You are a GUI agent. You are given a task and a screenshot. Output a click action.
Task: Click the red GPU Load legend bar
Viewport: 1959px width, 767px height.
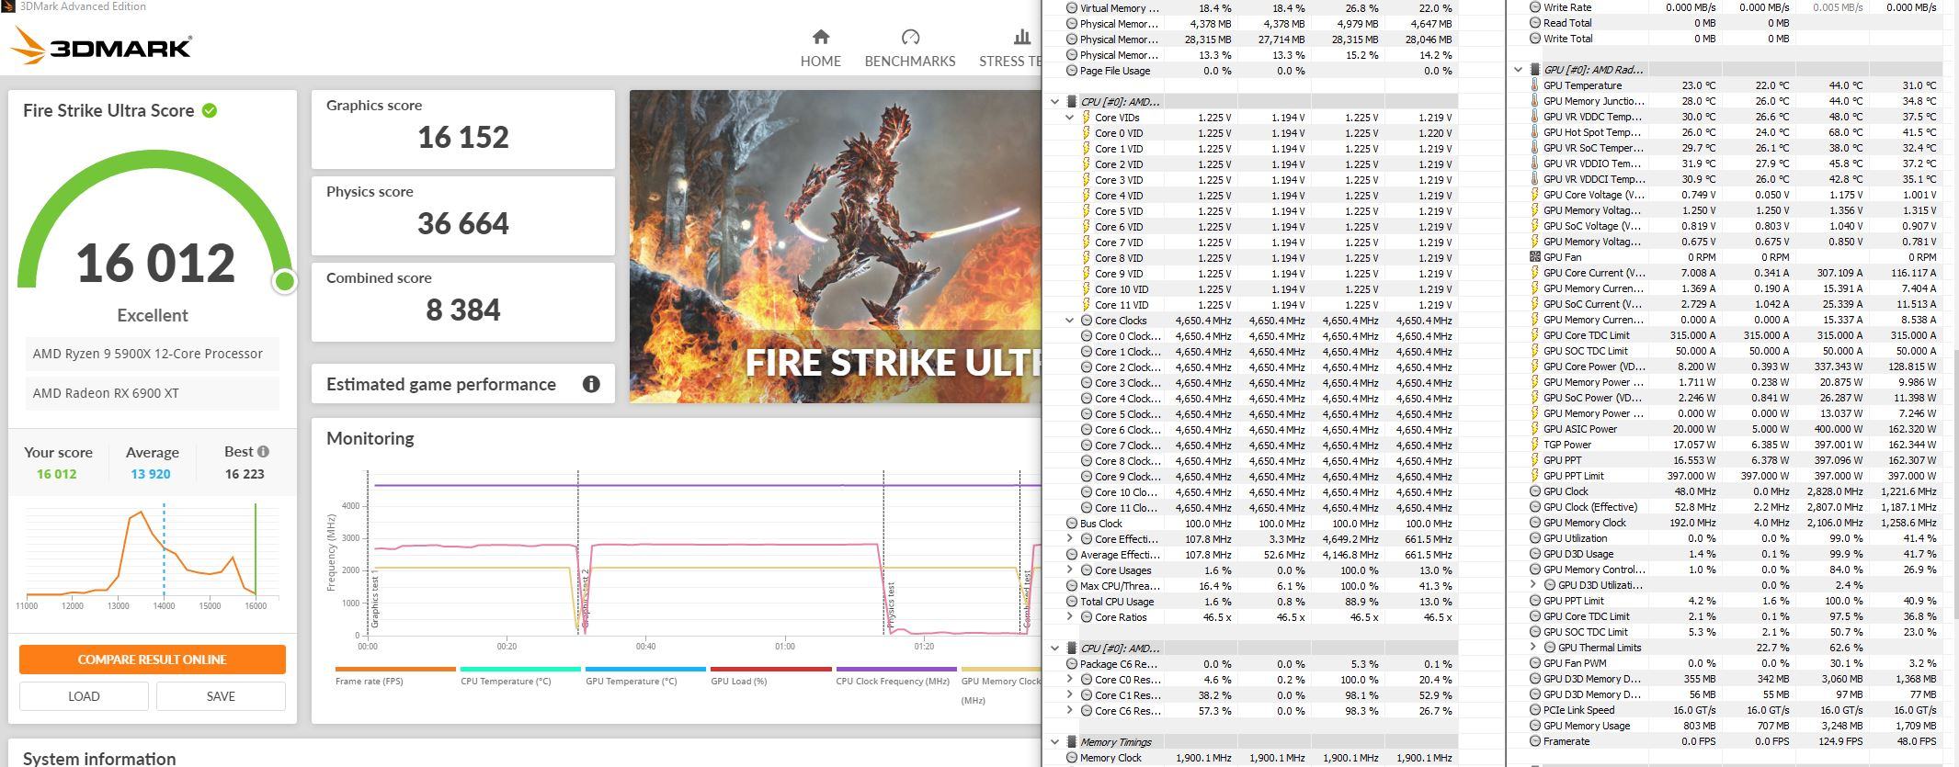coord(770,669)
